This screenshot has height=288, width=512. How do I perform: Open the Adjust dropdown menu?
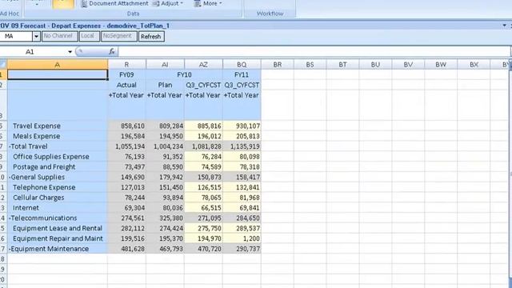point(168,3)
